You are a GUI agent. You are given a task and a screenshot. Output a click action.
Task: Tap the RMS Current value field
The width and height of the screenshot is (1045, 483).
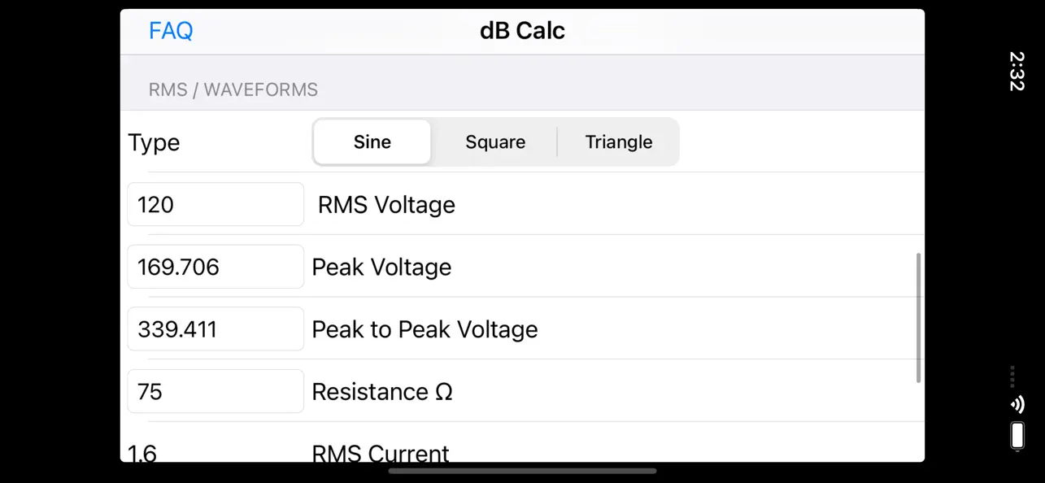pos(215,452)
